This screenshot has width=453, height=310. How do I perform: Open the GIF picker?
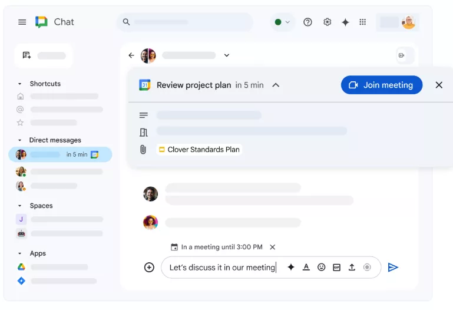[x=336, y=267]
